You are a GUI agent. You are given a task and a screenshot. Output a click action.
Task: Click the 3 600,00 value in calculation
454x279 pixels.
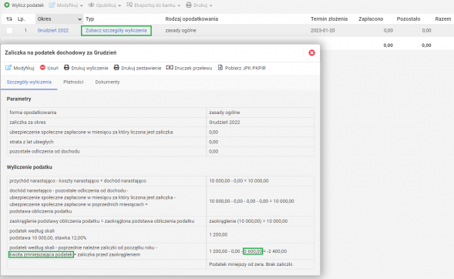[x=253, y=251]
